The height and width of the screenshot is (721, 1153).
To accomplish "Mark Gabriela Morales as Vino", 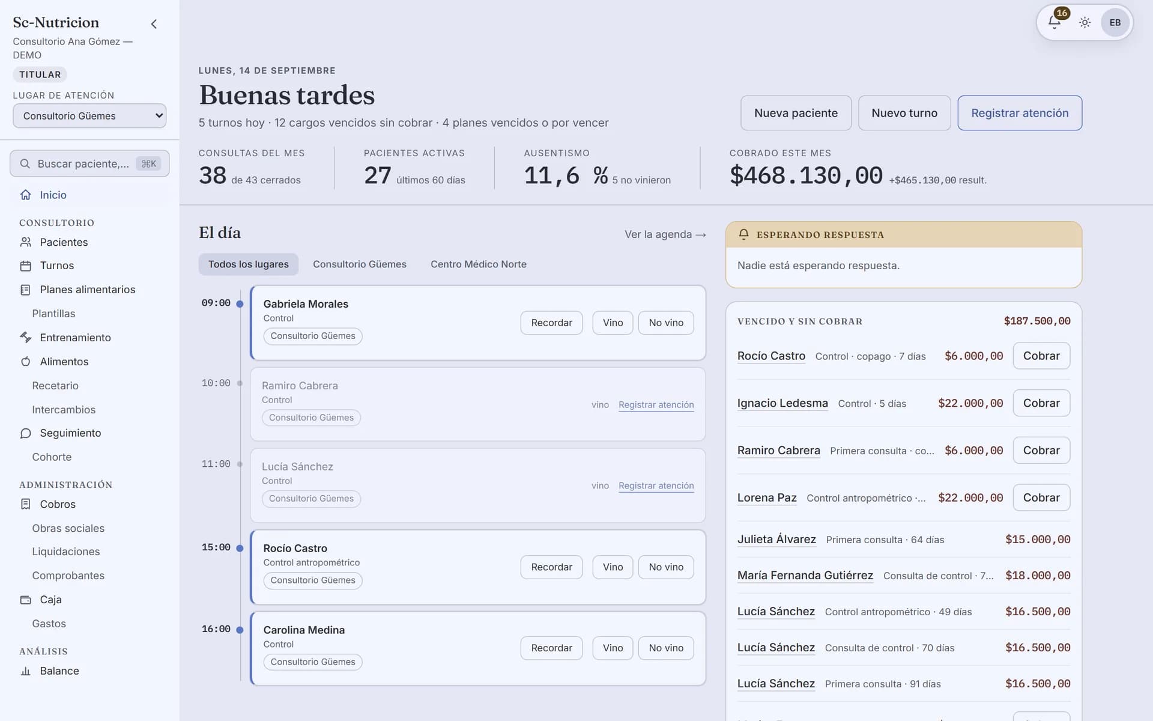I will coord(613,323).
